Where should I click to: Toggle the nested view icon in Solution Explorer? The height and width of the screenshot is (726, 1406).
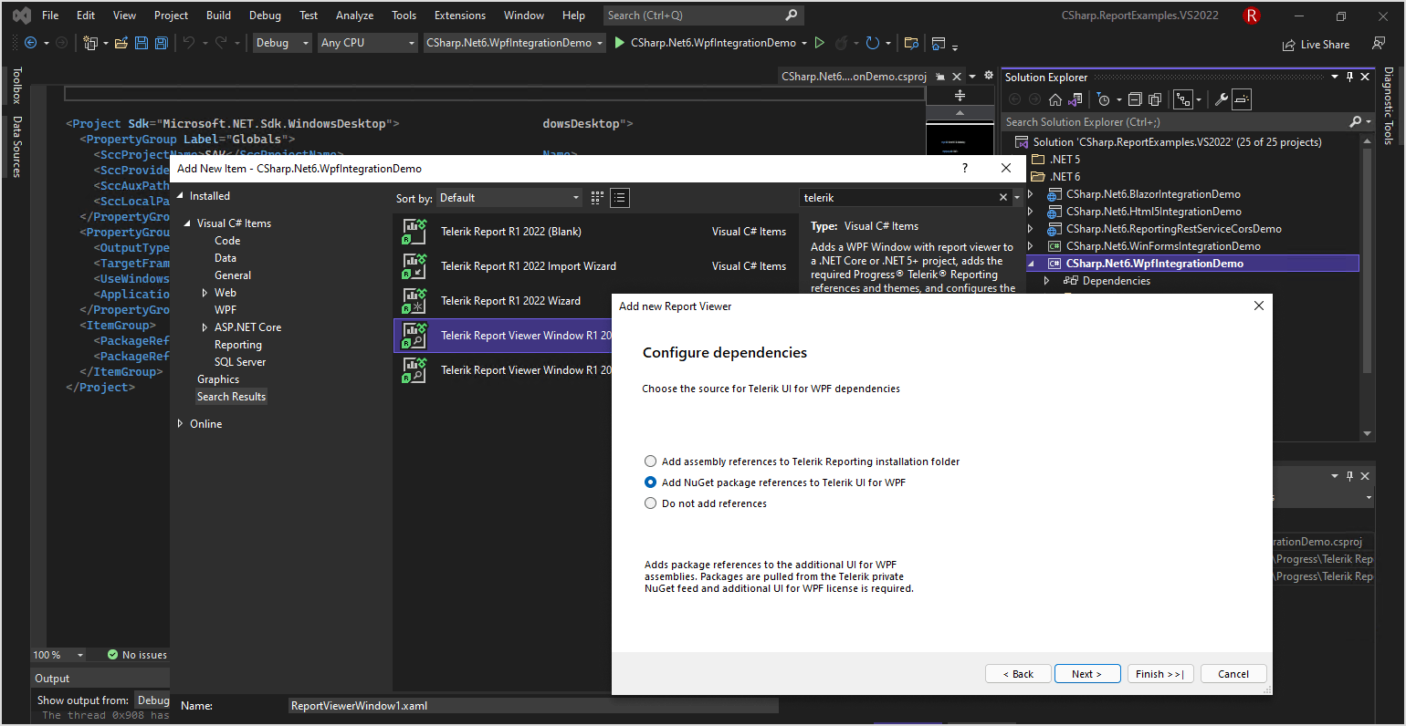click(x=1183, y=99)
